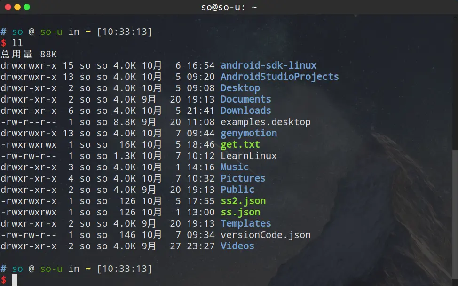Click the permissions string of LearnLinux row
Viewport: 458px width, 286px height.
(29, 156)
